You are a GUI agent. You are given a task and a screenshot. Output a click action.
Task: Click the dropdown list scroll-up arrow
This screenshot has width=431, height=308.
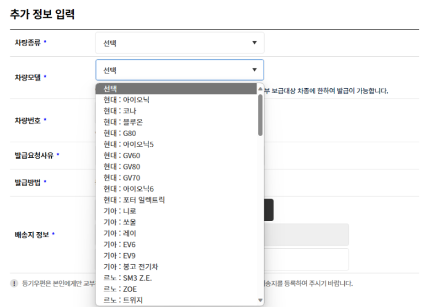[x=260, y=89]
